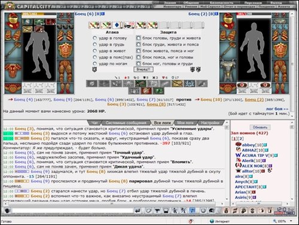Switch to the Мои логи tab

point(185,123)
